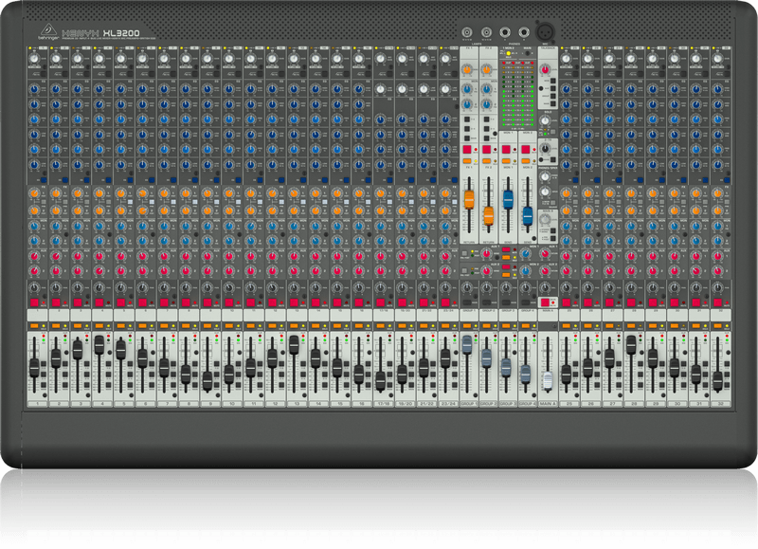Toggle the FX 1 red mute button
Image resolution: width=758 pixels, height=549 pixels.
click(468, 150)
